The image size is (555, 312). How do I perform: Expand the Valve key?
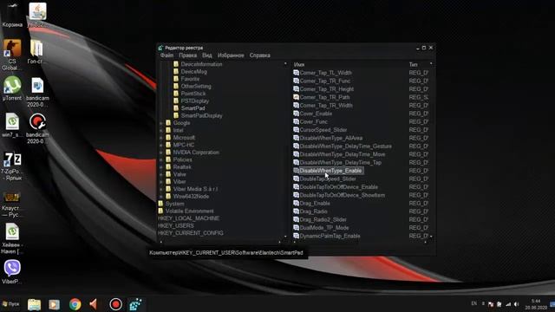point(161,174)
